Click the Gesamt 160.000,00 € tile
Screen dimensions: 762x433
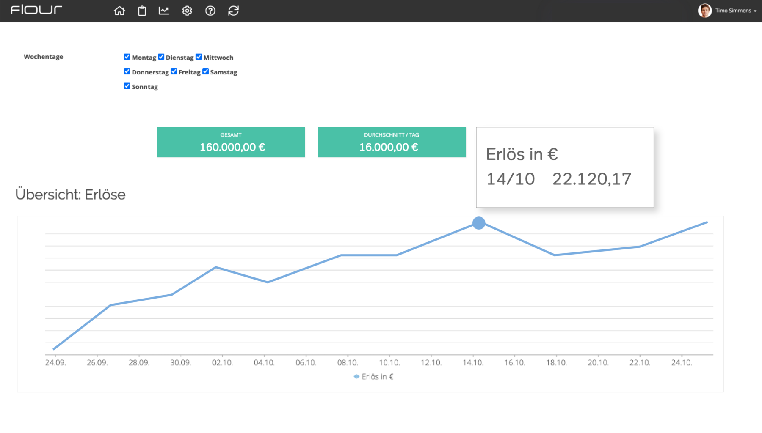231,142
